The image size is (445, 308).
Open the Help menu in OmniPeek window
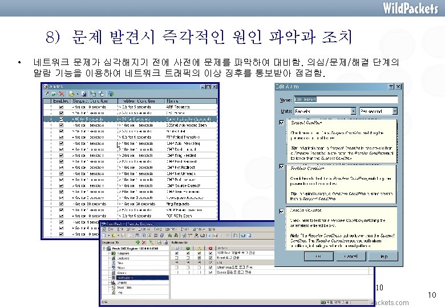point(212,229)
